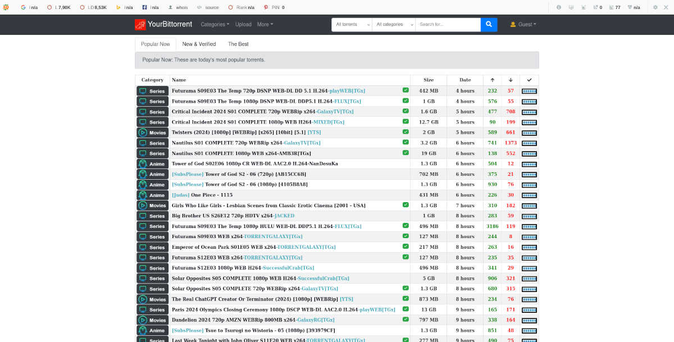Screen dimensions: 674x342
Task: Open the Upload page from navbar
Action: (x=243, y=25)
